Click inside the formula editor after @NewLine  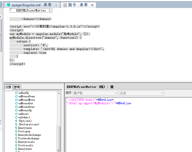click(x=132, y=103)
